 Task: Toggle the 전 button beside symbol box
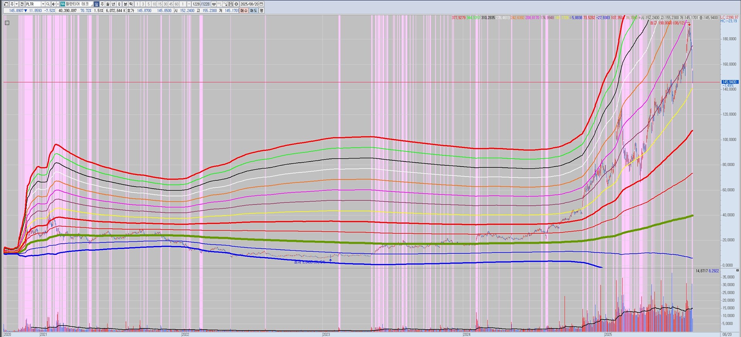coord(22,4)
